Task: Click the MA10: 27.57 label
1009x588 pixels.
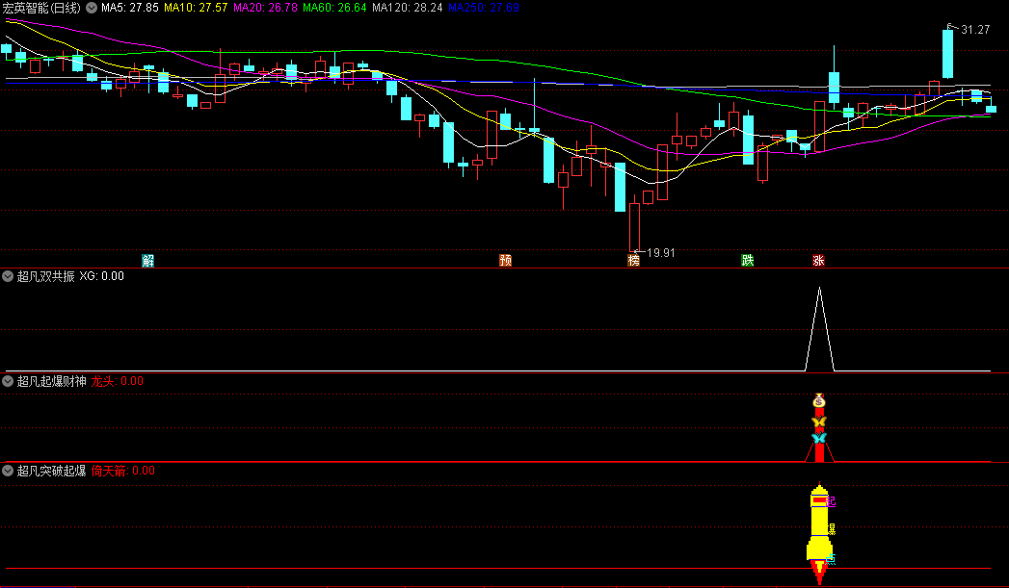Action: pyautogui.click(x=196, y=8)
